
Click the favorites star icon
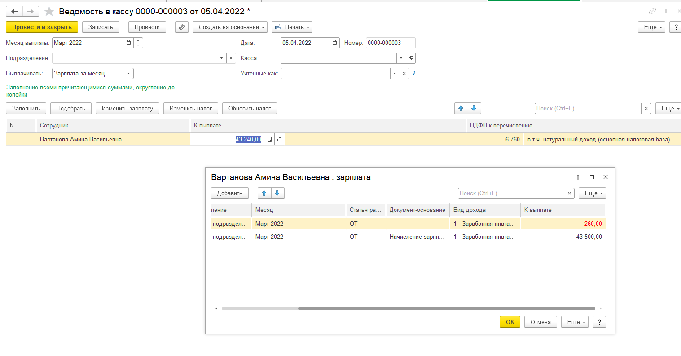49,11
